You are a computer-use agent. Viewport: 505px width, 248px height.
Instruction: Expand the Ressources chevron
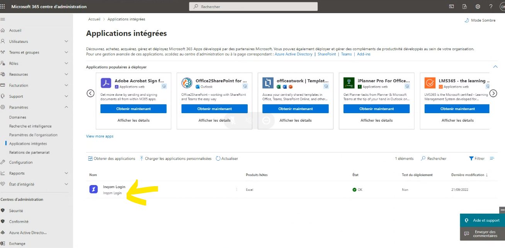point(66,75)
